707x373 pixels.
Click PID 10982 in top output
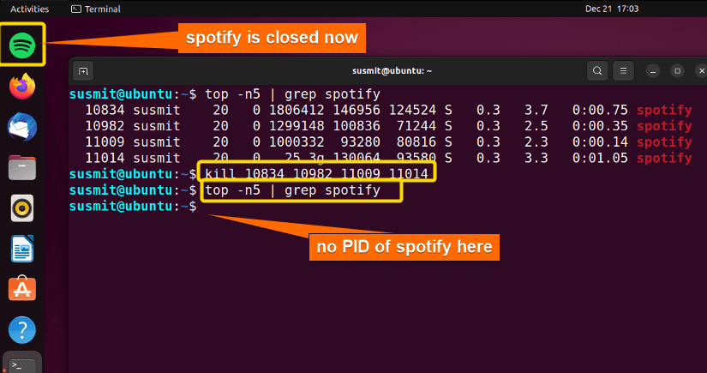105,126
